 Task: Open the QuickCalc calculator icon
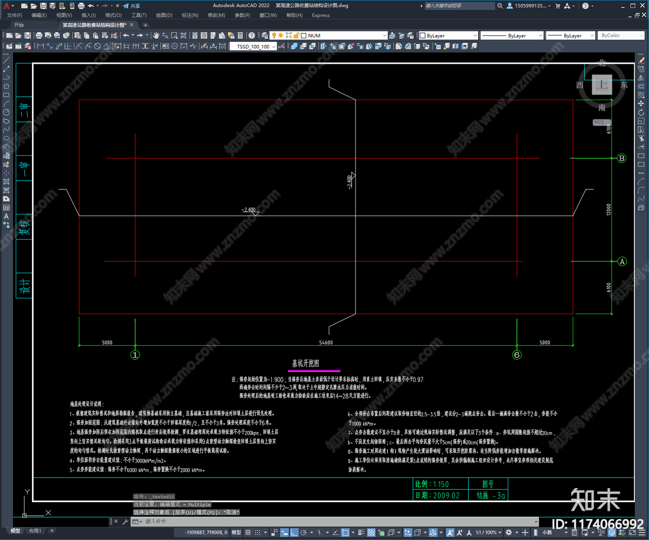click(x=240, y=36)
